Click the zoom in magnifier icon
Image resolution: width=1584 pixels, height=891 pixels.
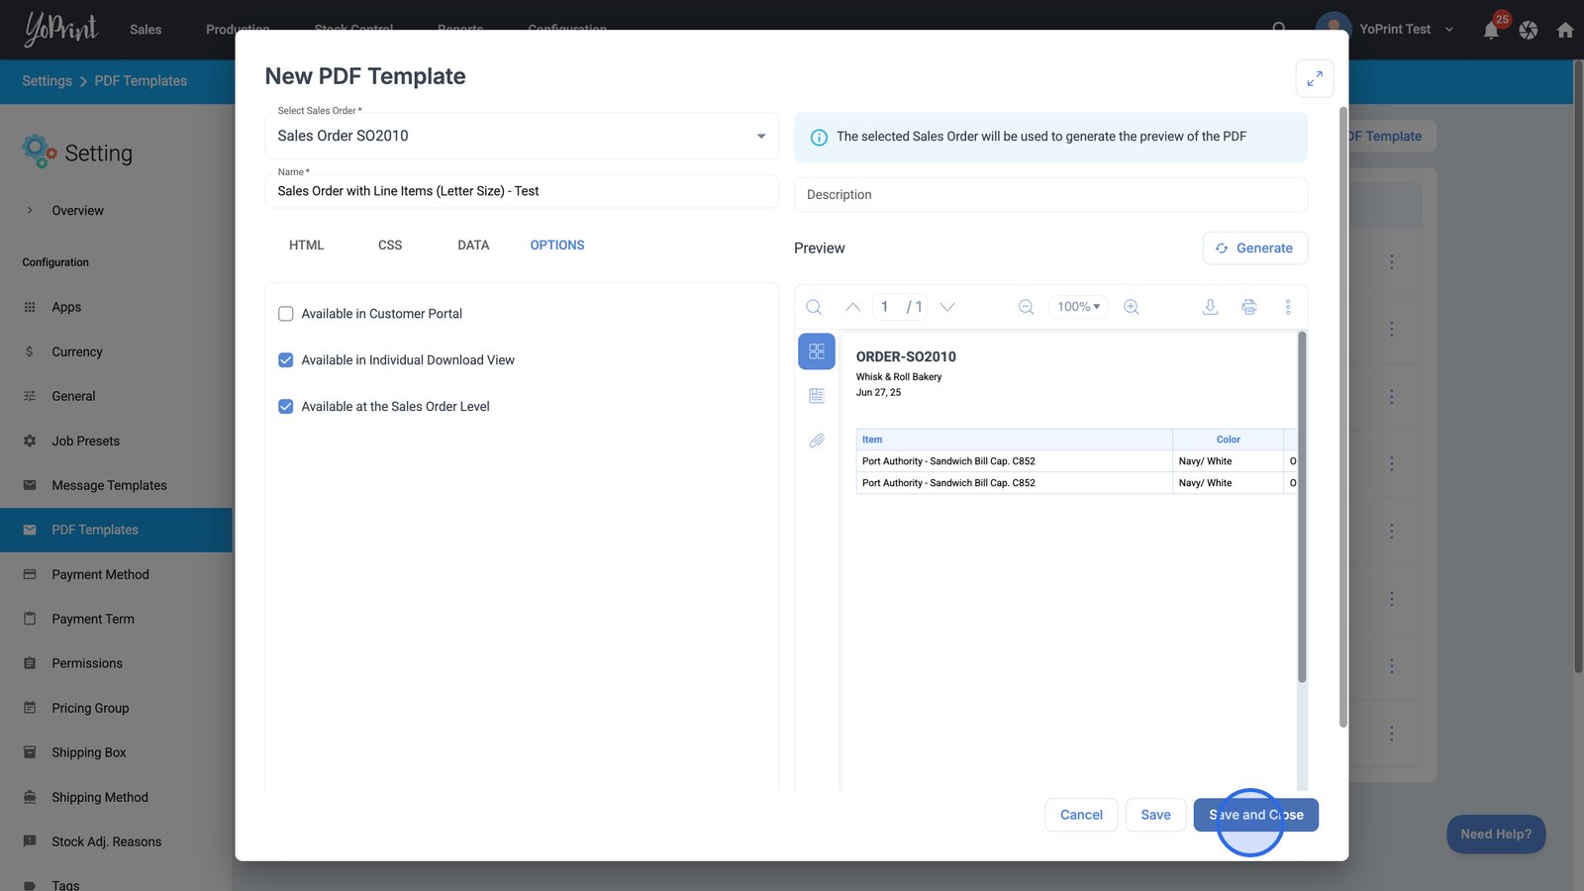tap(1131, 307)
